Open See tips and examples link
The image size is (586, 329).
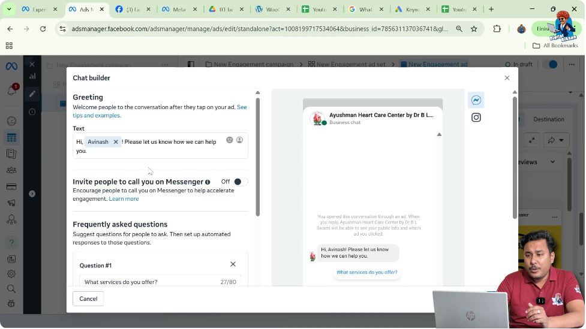[x=160, y=111]
